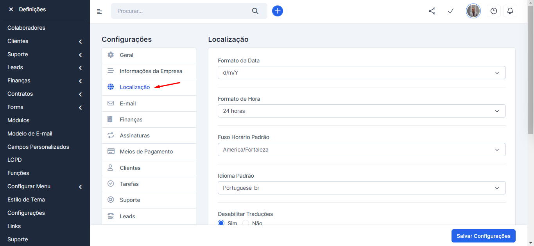This screenshot has height=246, width=534.
Task: Open the Fuso Horário Padrão dropdown
Action: [362, 150]
